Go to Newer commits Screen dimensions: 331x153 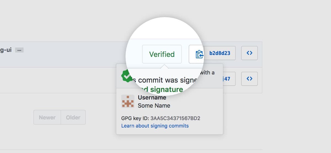point(47,117)
